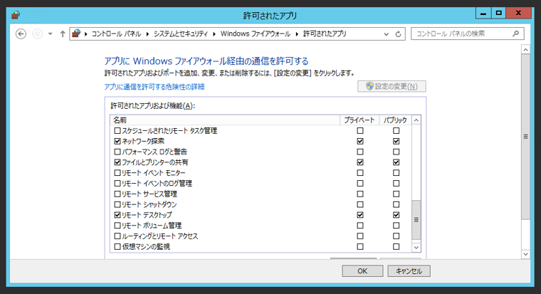Enable ルーティングとリモート アクセス checkbox
Viewport: 541px width, 294px height.
pos(117,236)
